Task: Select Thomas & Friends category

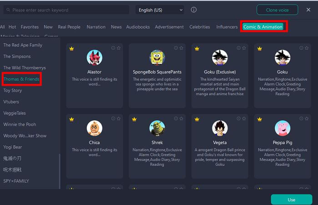Action: tap(21, 79)
